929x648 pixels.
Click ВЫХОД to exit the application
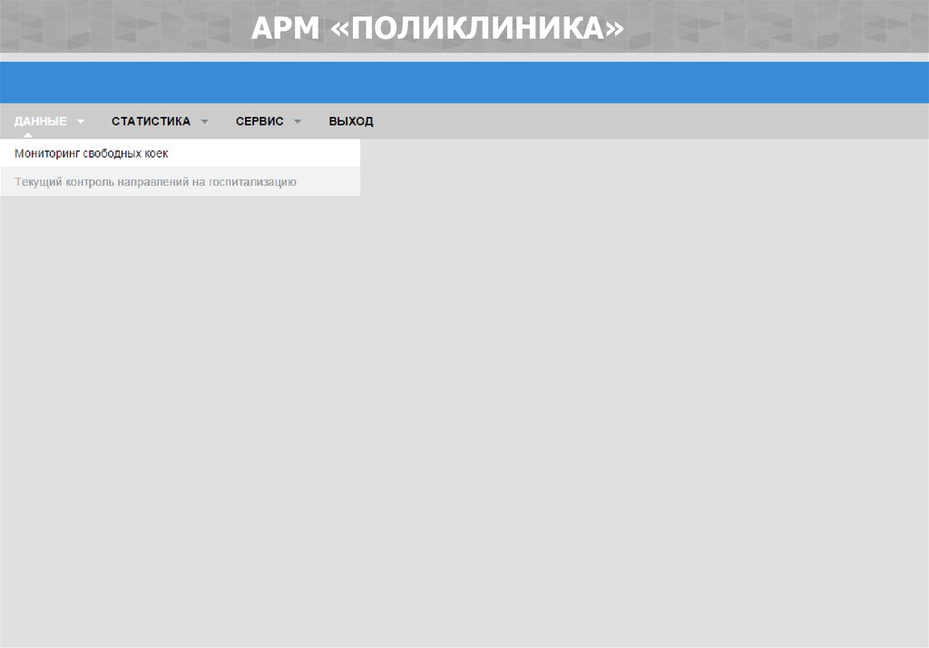click(x=351, y=121)
